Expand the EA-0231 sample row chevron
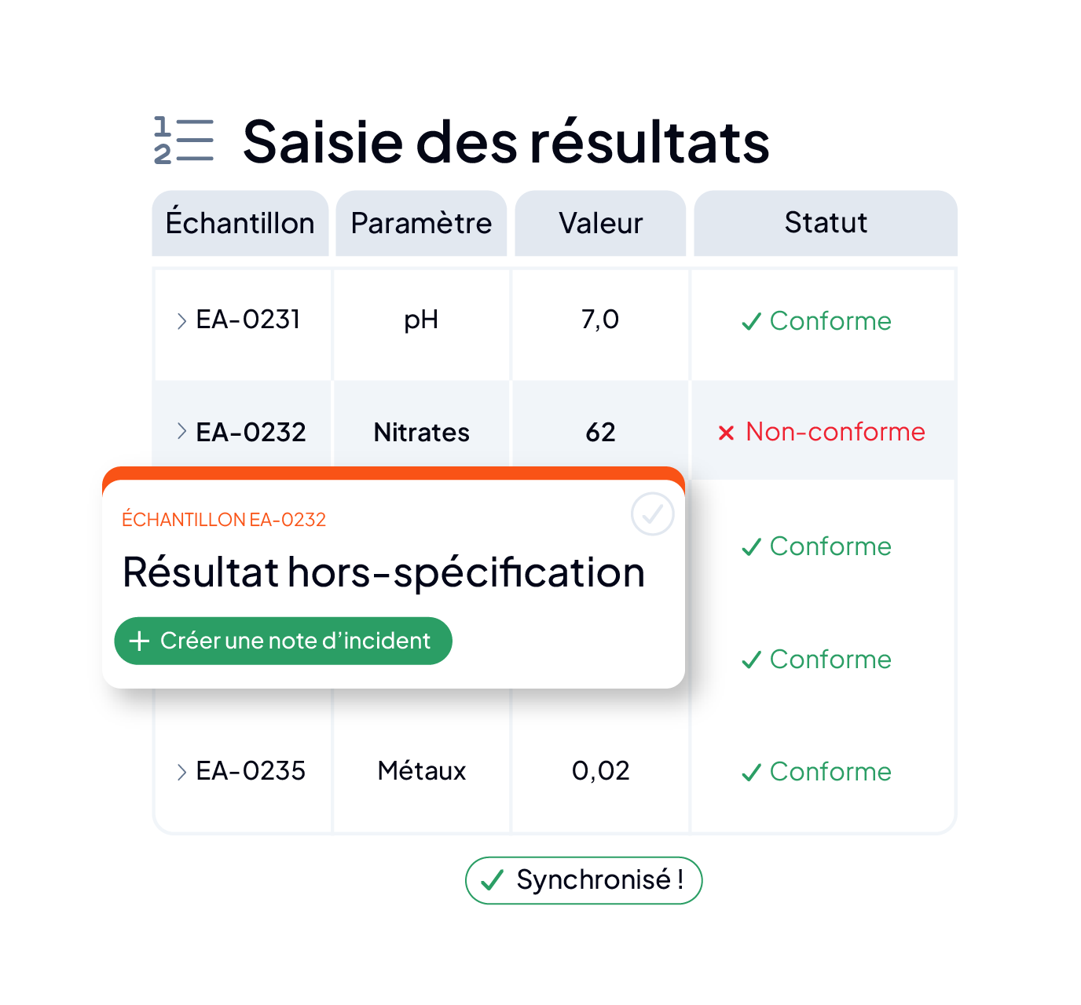Viewport: 1081px width, 1005px height. coord(181,320)
